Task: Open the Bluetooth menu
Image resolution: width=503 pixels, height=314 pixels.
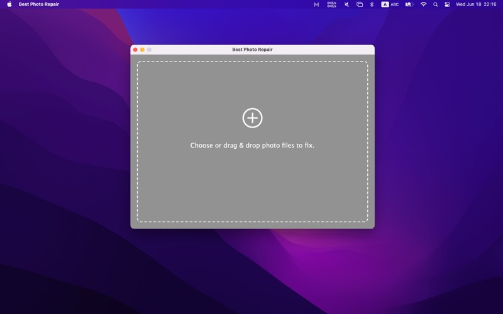Action: coord(372,4)
